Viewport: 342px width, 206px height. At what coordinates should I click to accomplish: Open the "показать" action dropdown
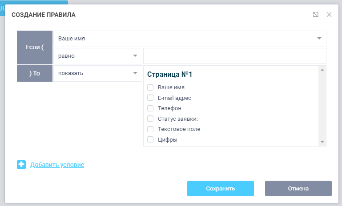(97, 73)
